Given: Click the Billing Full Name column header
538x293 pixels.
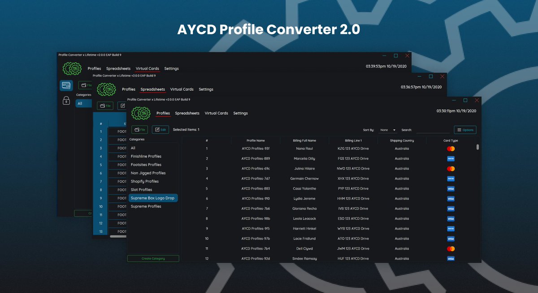Looking at the screenshot, I should pos(304,140).
